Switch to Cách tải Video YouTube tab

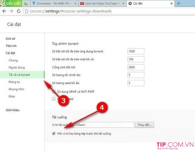coord(103,4)
